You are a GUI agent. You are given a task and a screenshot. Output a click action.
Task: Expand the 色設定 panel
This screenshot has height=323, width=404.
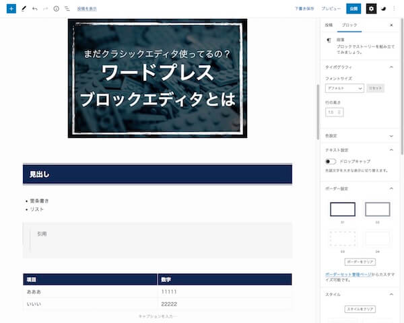coord(360,136)
